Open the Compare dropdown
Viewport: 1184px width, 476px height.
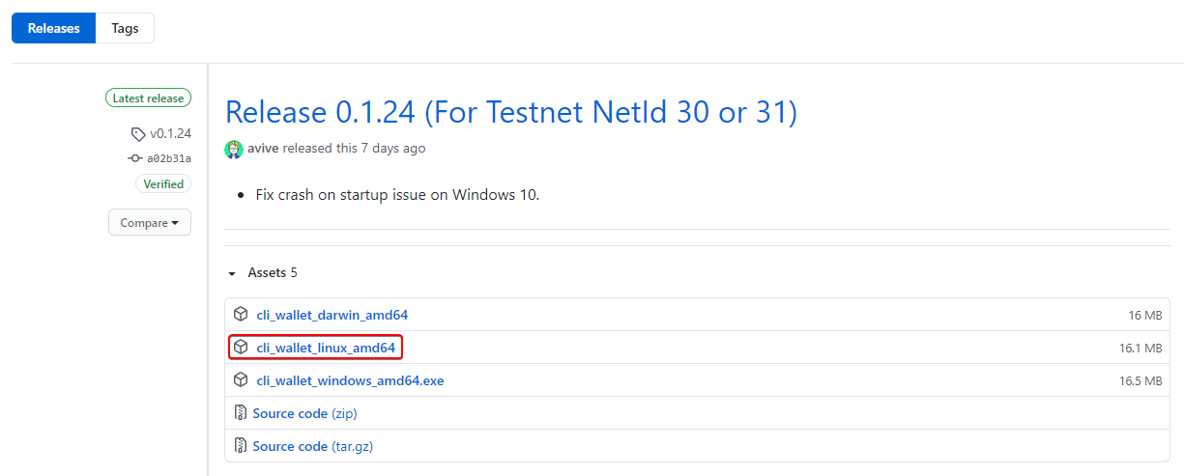(x=150, y=223)
